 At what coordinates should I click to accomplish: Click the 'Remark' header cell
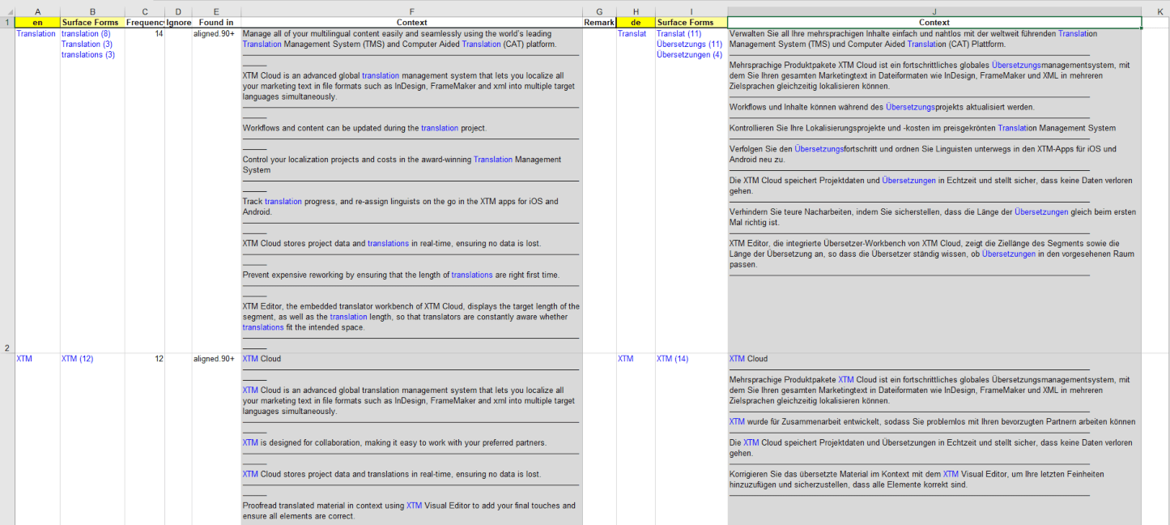(599, 23)
